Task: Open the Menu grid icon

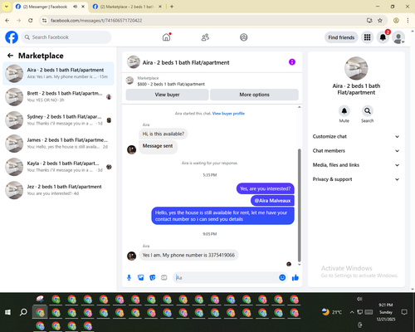Action: click(367, 37)
